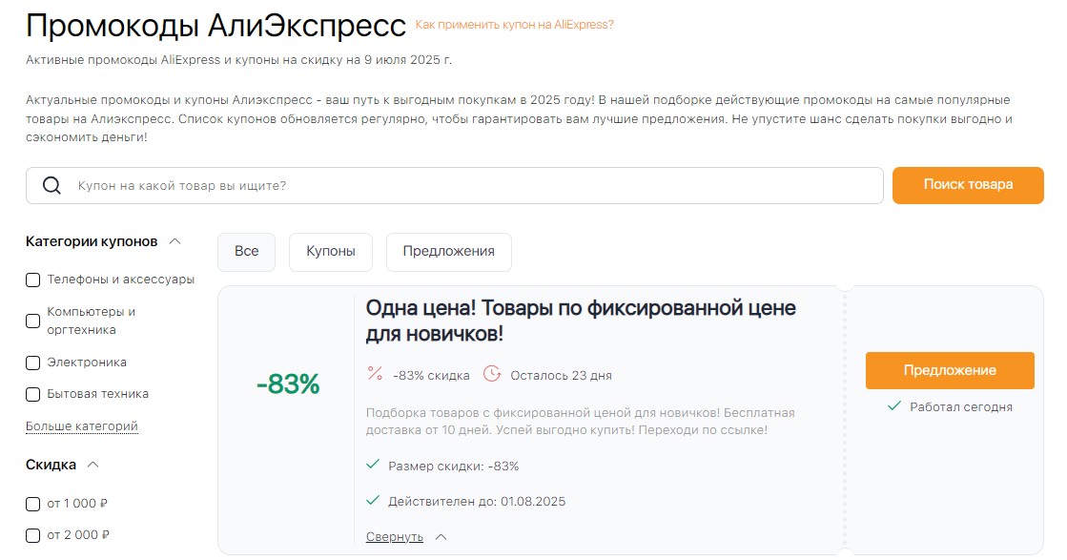The width and height of the screenshot is (1067, 560).
Task: Enable the Телефоны и аксессуары checkbox
Action: tap(31, 280)
